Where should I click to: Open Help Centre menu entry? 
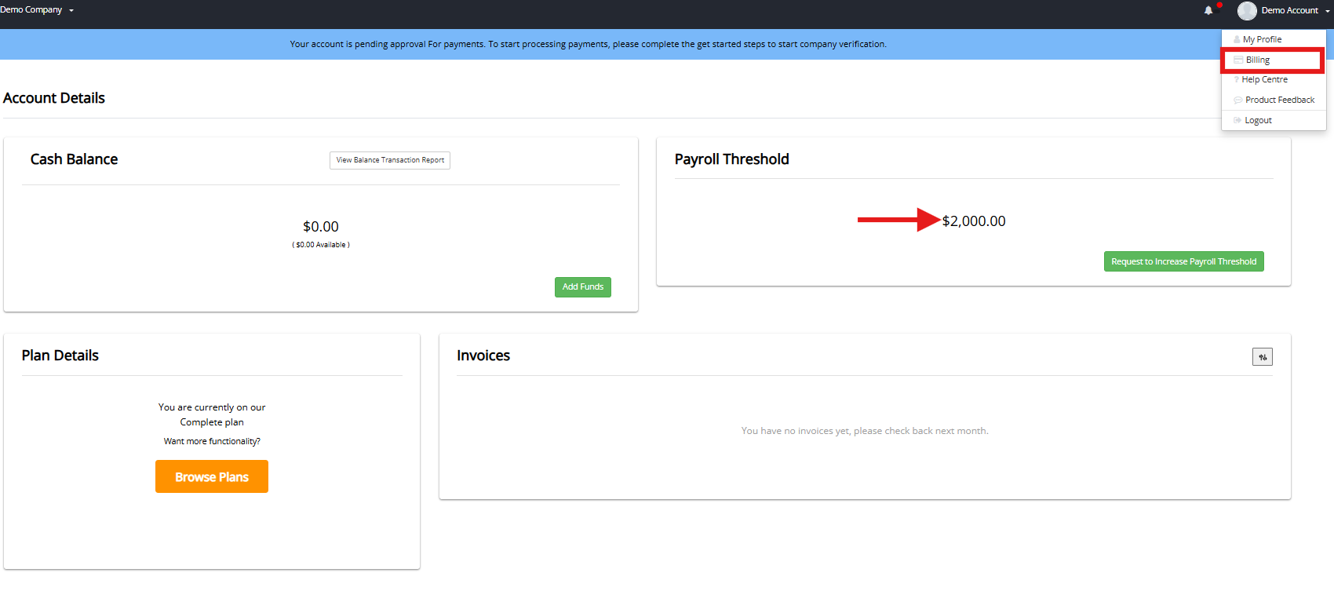(1264, 80)
